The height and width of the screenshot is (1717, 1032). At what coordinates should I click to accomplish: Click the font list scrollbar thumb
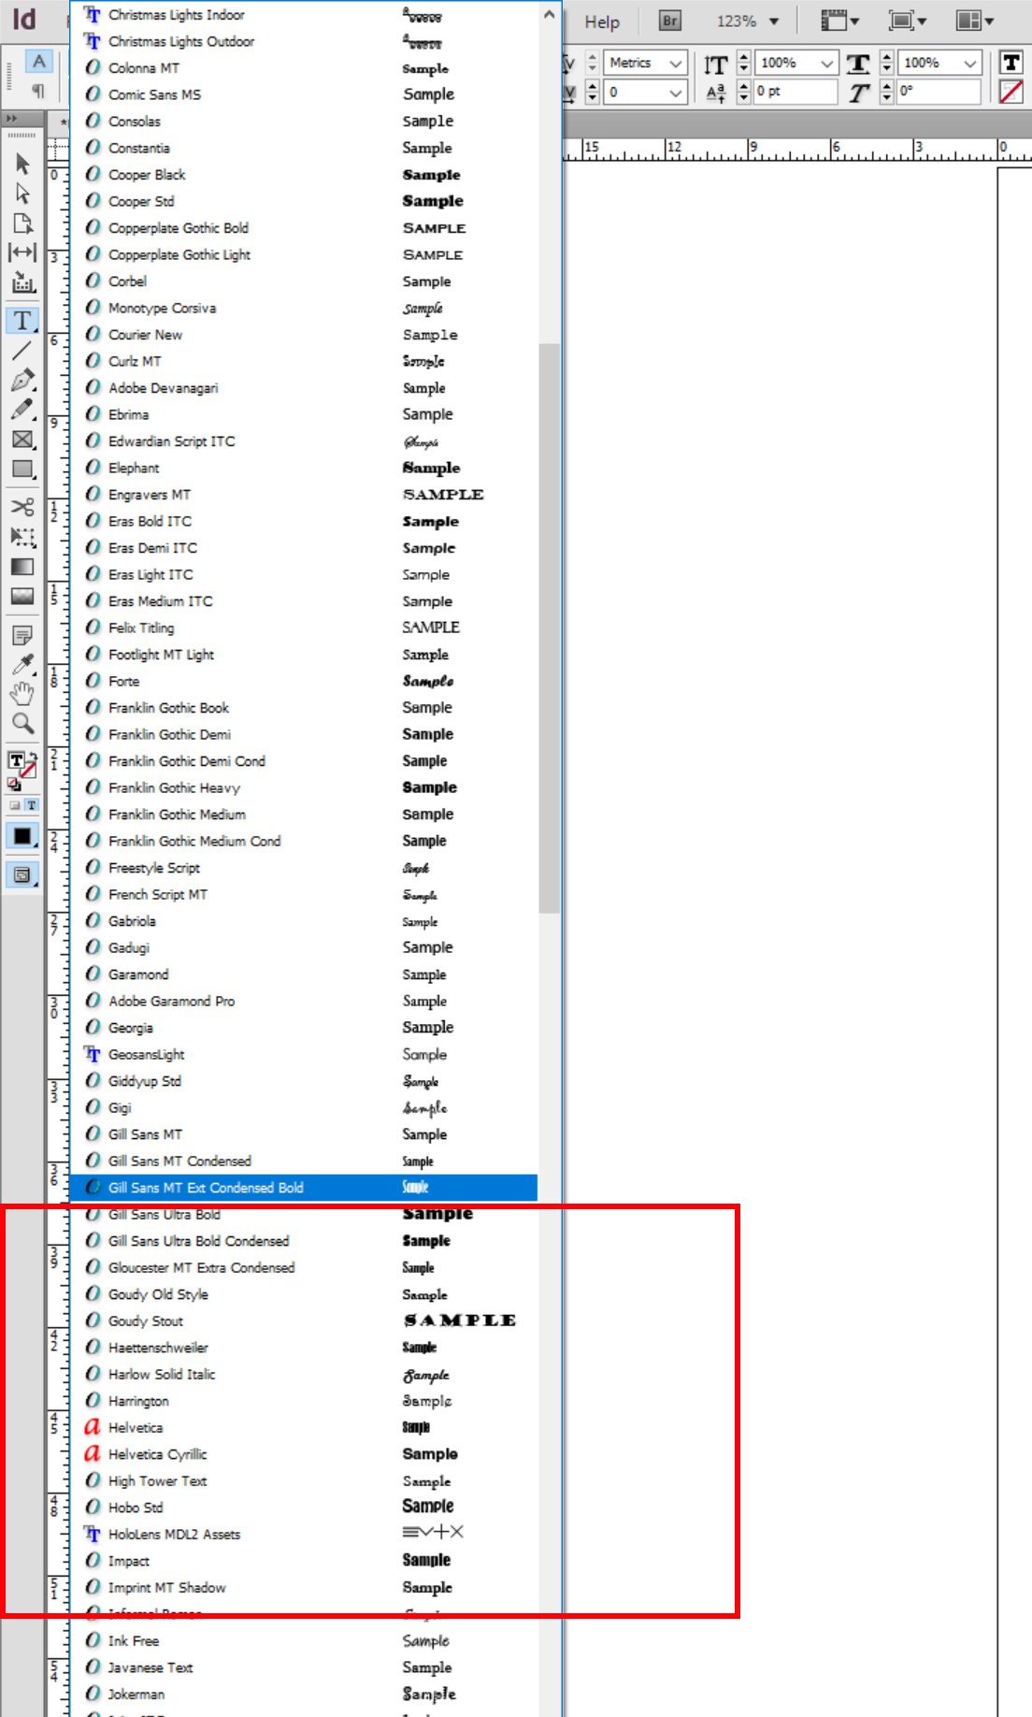tap(550, 628)
